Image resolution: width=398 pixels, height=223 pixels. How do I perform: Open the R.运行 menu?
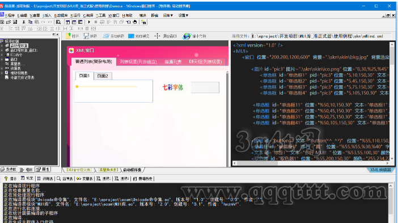coord(75,15)
